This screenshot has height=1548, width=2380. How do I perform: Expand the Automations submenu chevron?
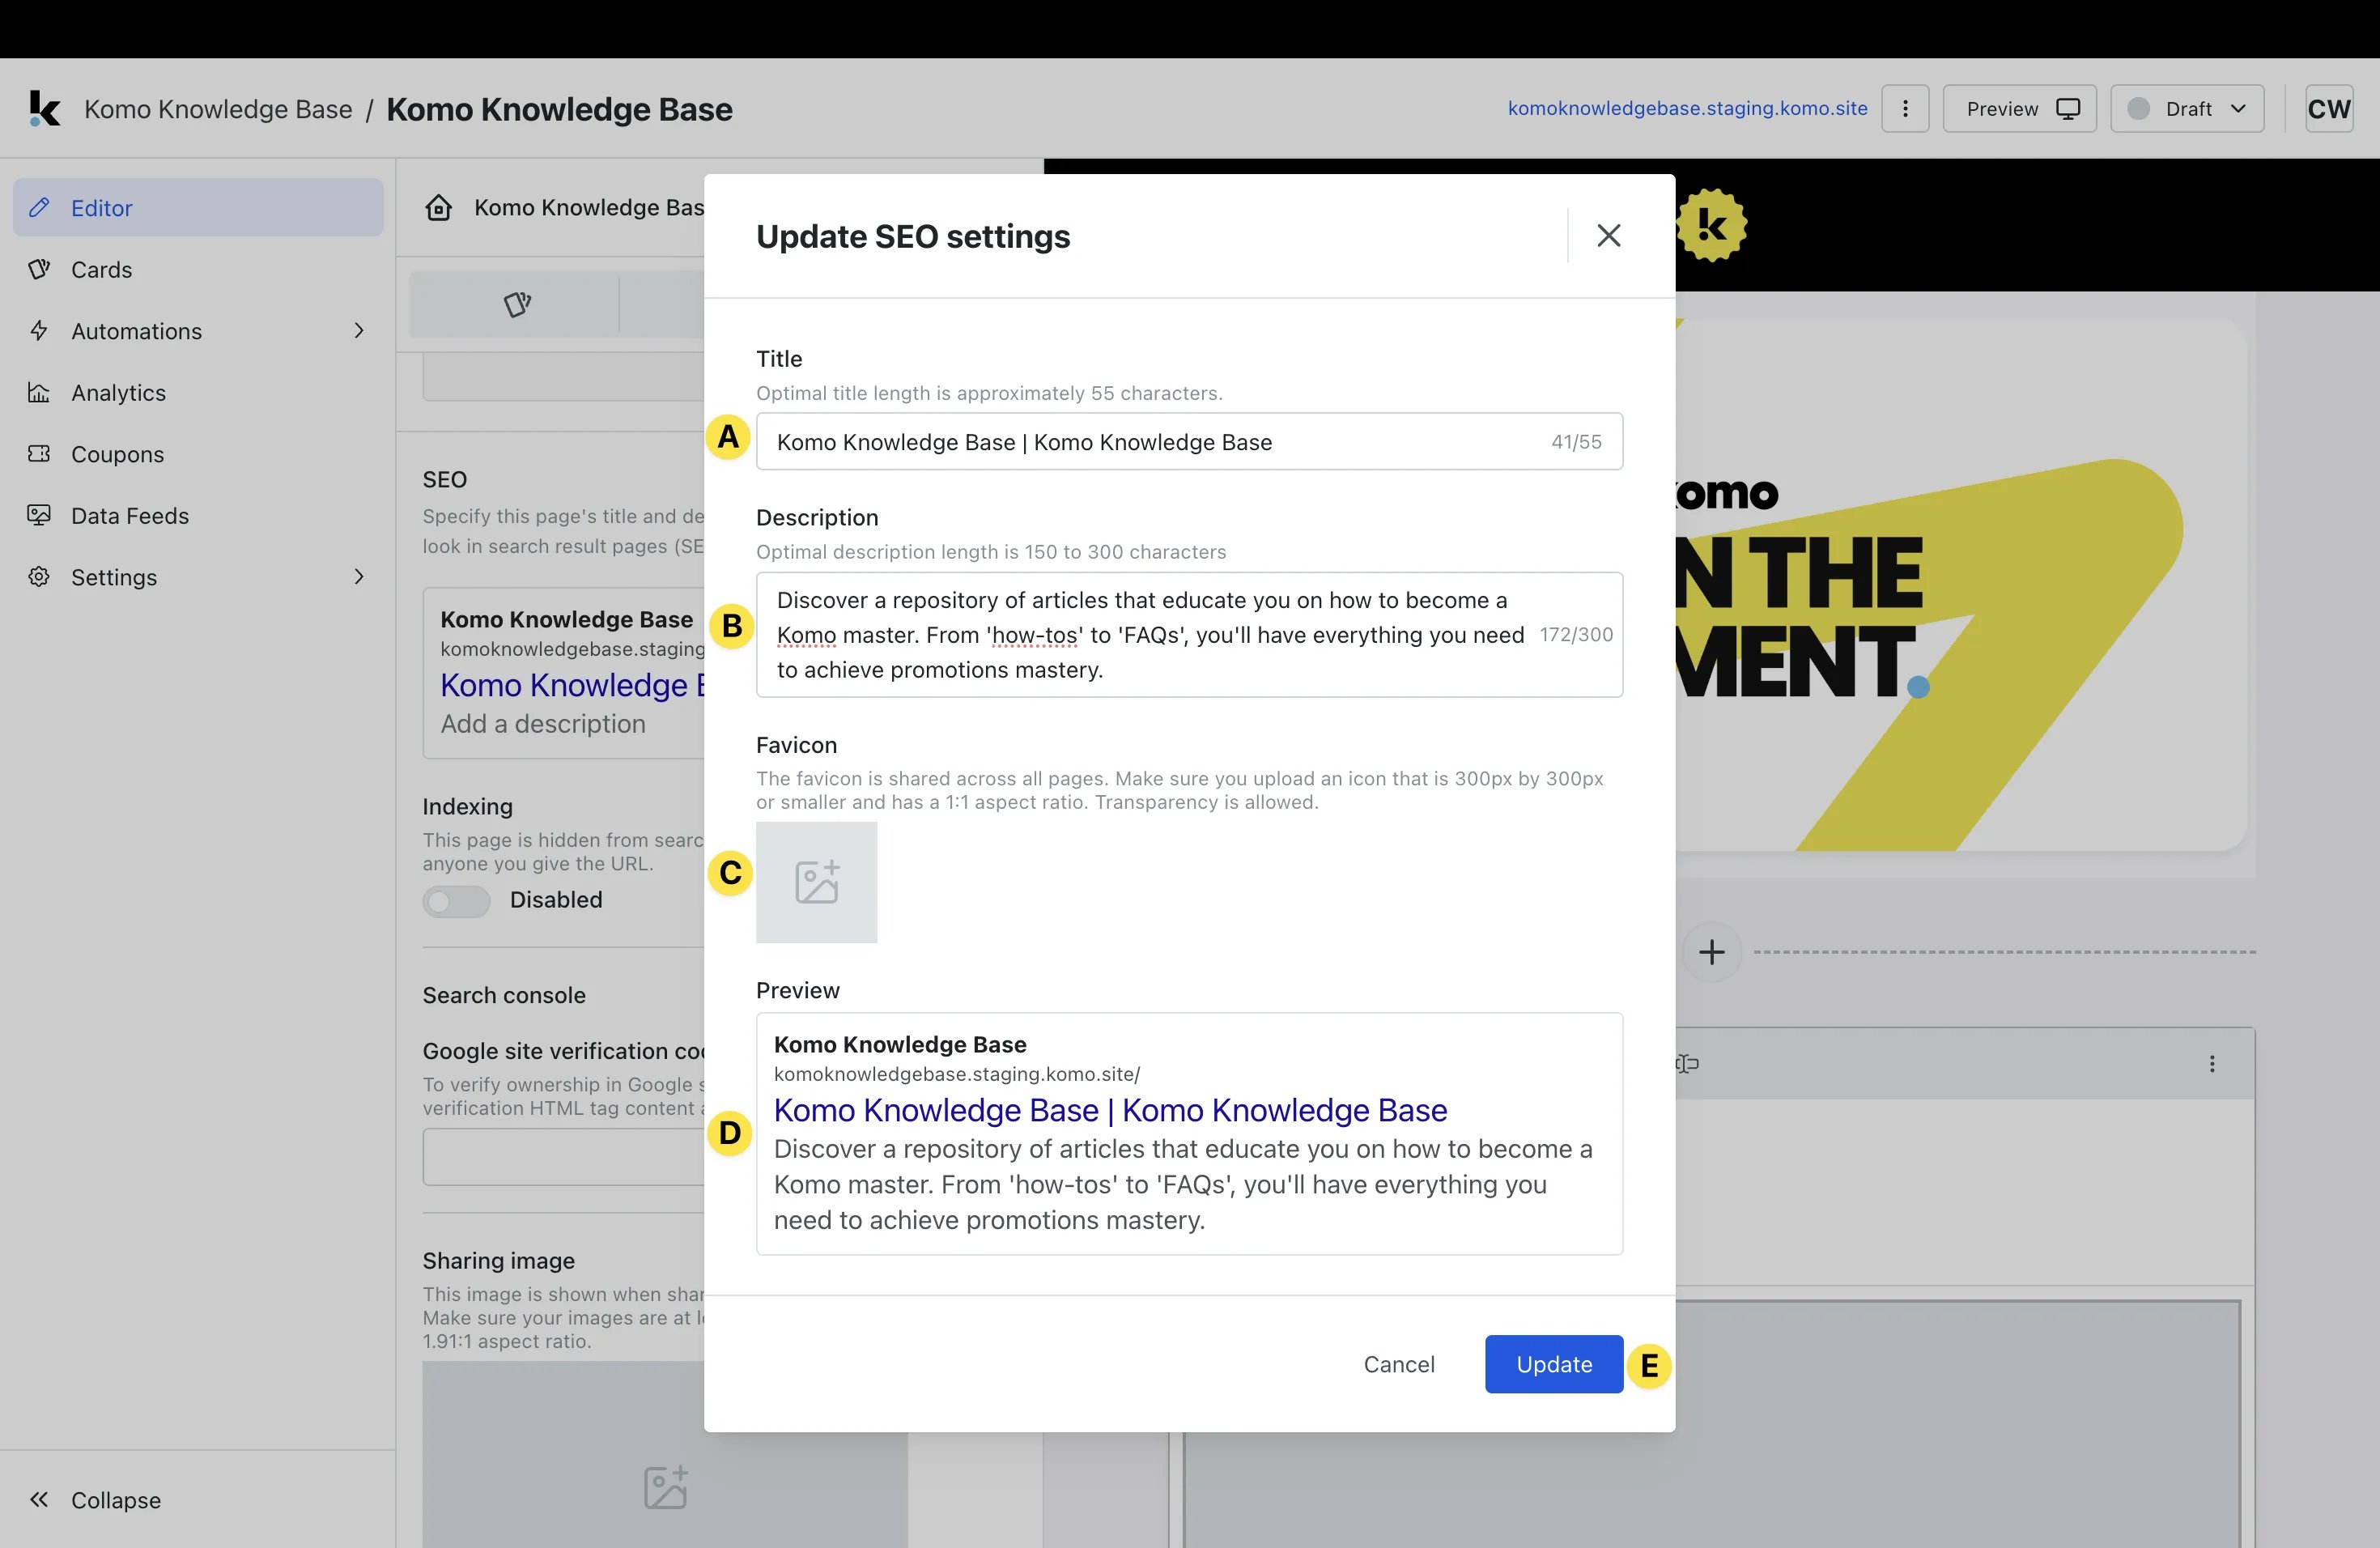tap(359, 330)
